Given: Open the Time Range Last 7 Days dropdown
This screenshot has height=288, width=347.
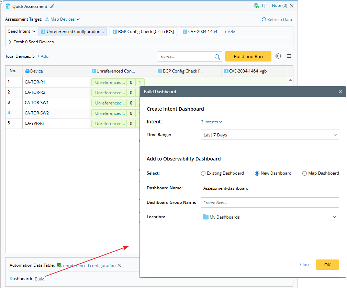Looking at the screenshot, I should [270, 135].
